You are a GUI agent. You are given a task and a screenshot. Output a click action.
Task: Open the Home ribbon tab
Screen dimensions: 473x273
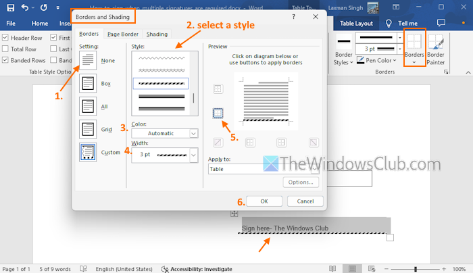[40, 24]
